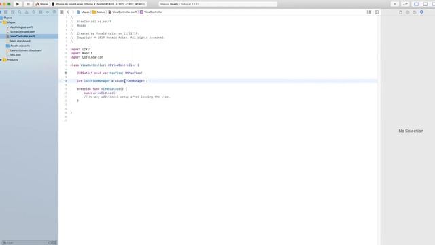Click the Do any additional setup comment
This screenshot has width=435, height=245.
coord(127,97)
